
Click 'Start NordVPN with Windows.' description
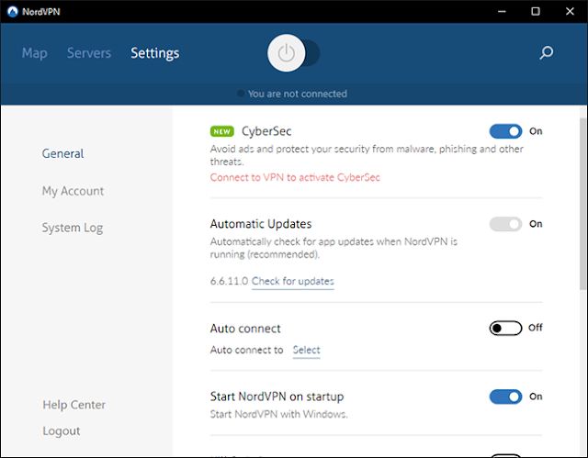[x=278, y=414]
